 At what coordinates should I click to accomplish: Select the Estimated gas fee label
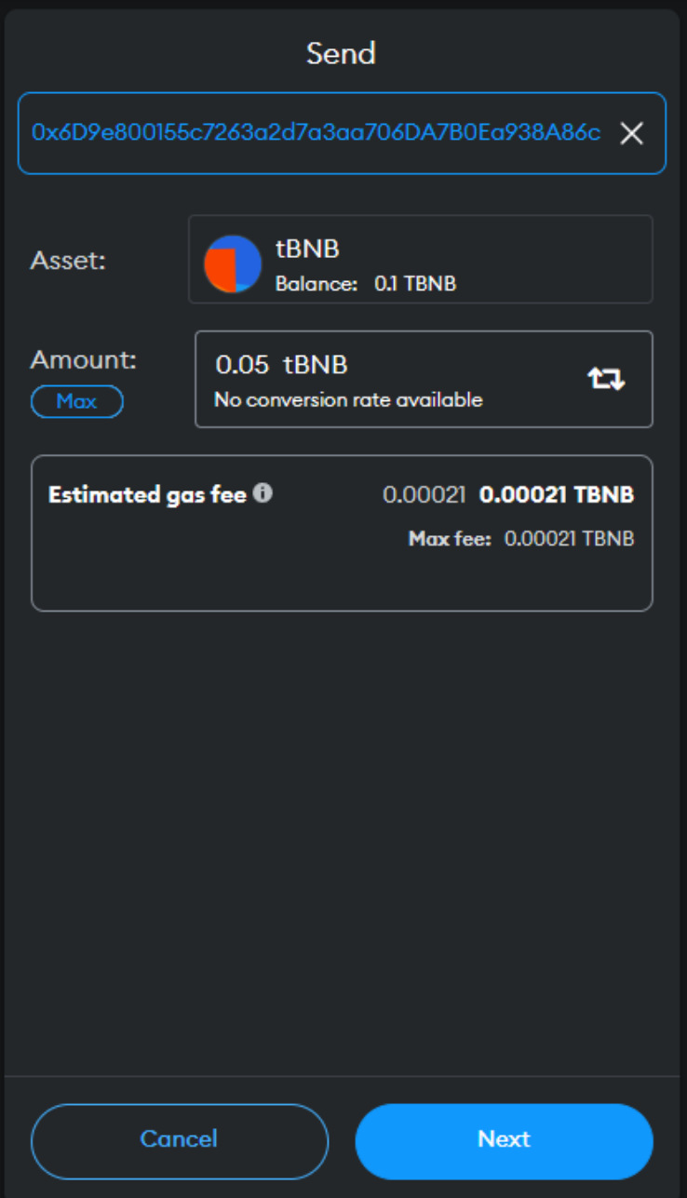147,494
